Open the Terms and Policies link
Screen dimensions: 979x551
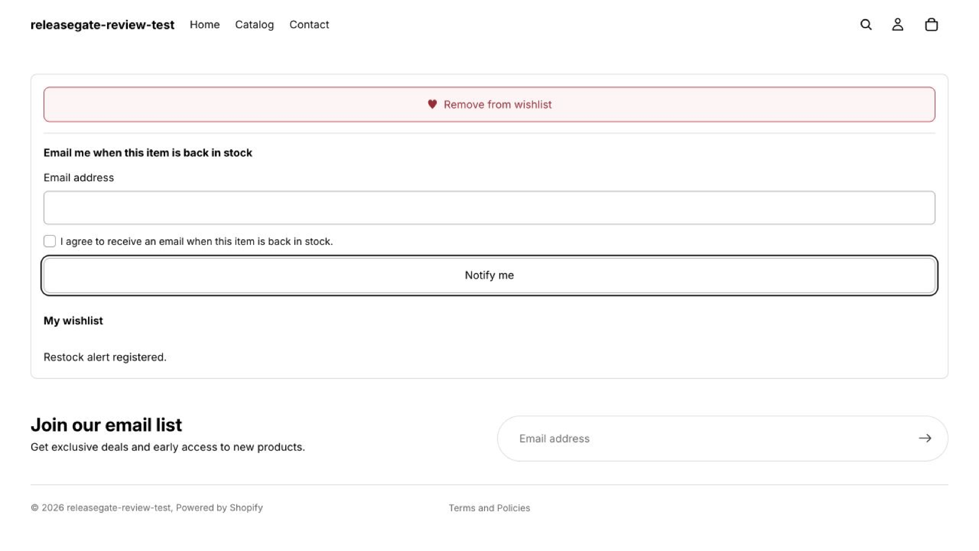pyautogui.click(x=489, y=508)
